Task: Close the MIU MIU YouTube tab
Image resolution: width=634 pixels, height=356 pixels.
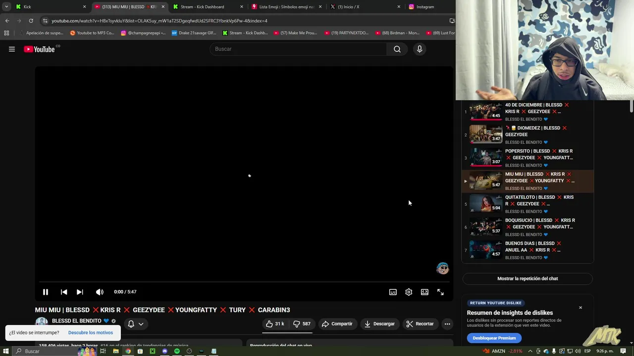Action: (x=163, y=7)
